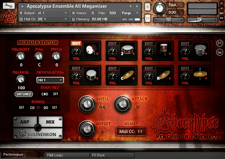Select the snare drum 2 module image
The image size is (225, 159).
[x=128, y=50]
